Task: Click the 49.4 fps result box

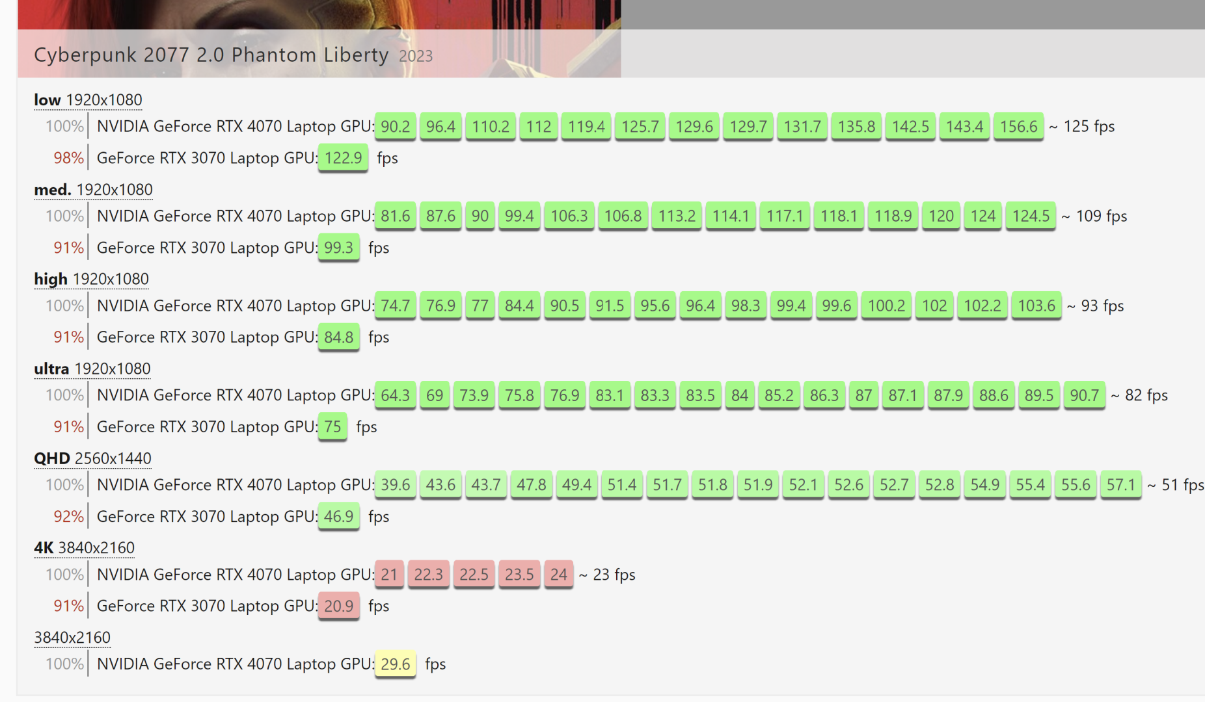Action: 577,485
